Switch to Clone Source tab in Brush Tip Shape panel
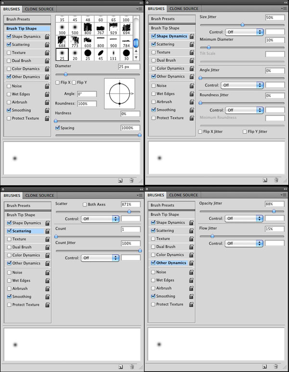289x372 pixels. pyautogui.click(x=39, y=9)
